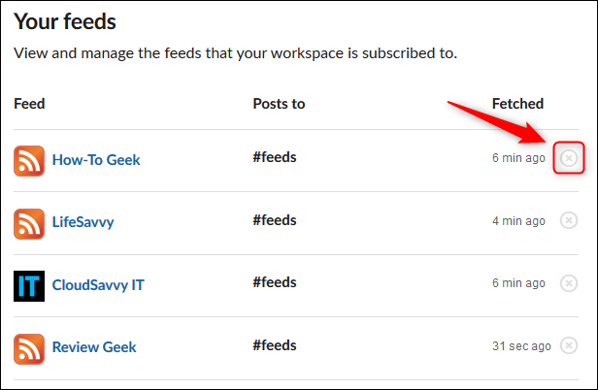Delete the CloudSavvy IT feed
Screen dimensions: 598x390
pos(569,283)
